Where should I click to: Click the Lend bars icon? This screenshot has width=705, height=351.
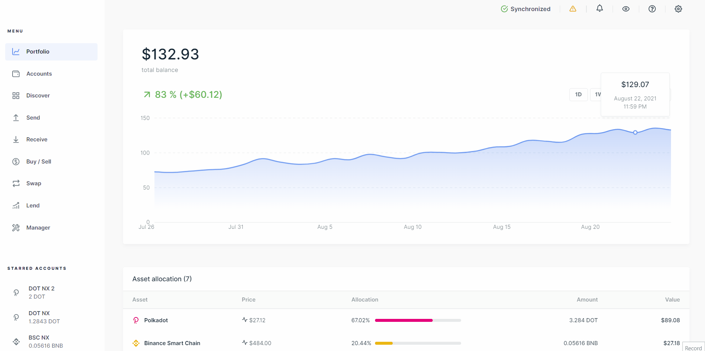coord(16,206)
